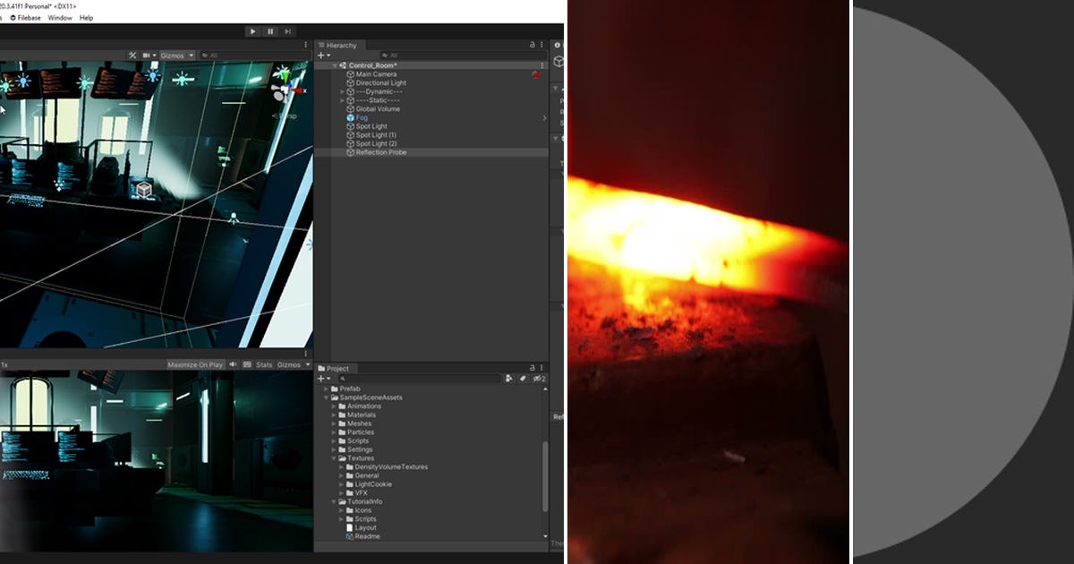Open the Project panel options menu icon

(541, 368)
